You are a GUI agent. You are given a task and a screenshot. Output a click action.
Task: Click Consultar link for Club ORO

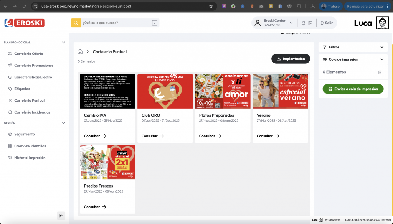pos(152,136)
